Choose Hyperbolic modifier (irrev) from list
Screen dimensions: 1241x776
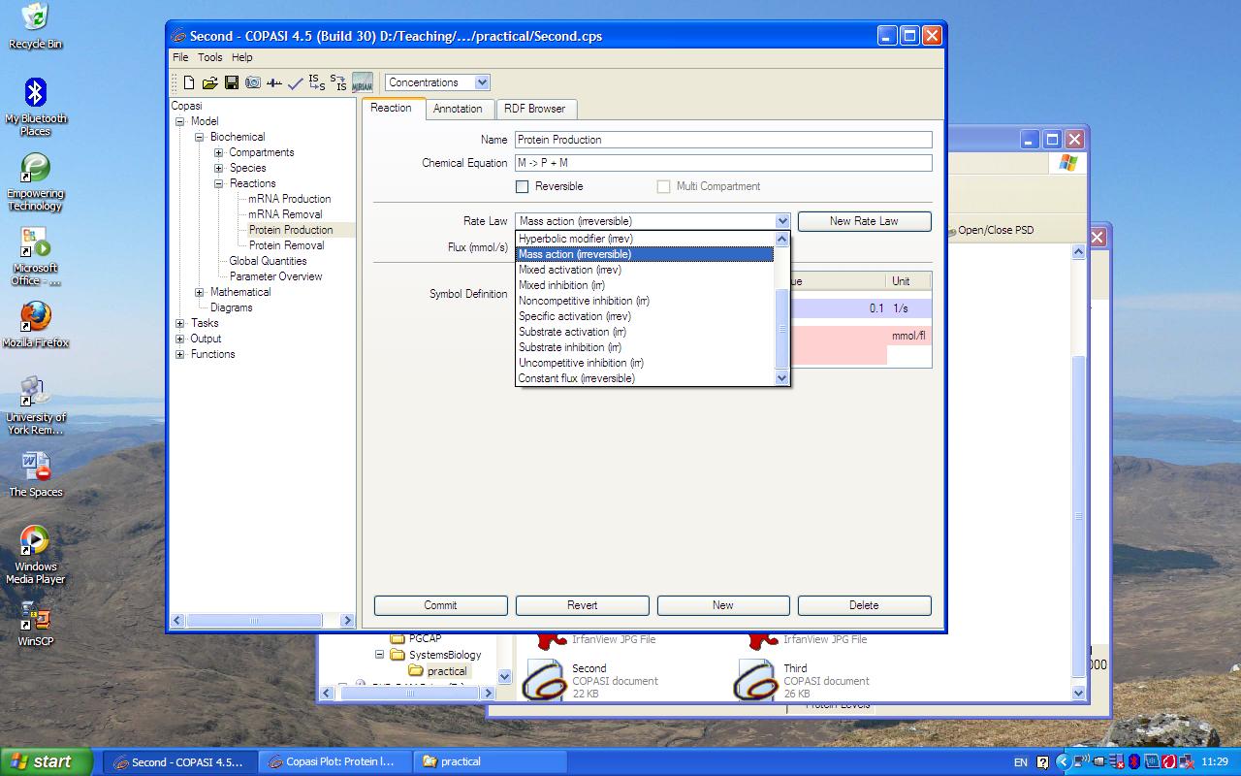[x=575, y=239]
